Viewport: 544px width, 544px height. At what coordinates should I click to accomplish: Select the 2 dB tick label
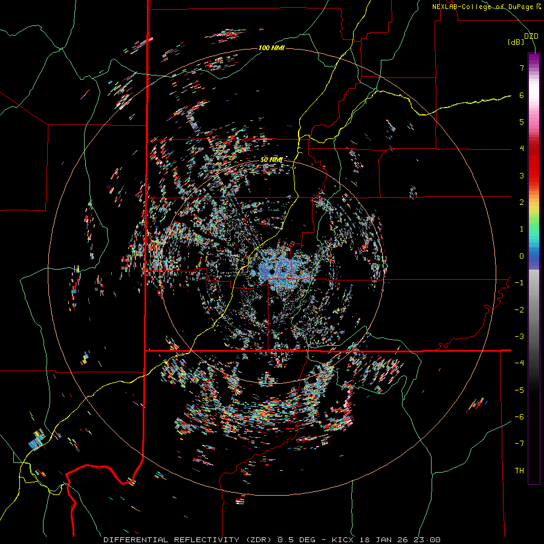coord(522,202)
